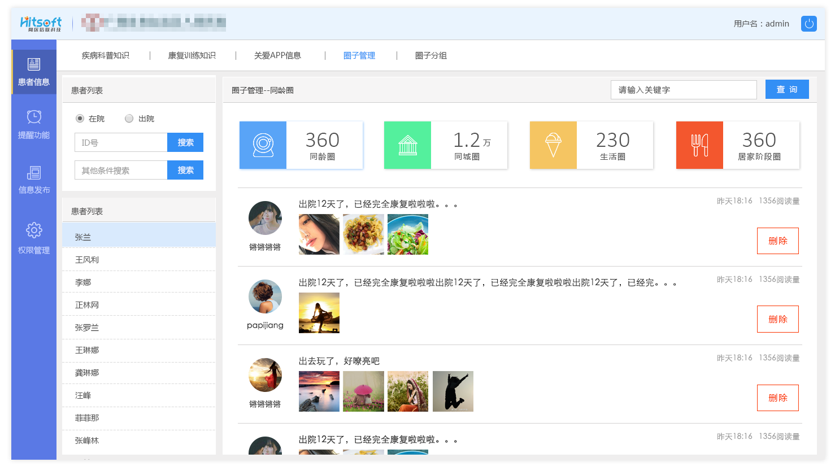Select patient 菲菲那
This screenshot has width=835, height=471.
139,418
